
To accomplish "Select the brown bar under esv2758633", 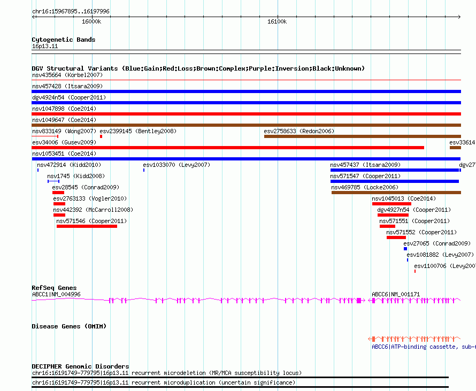I will tap(363, 136).
